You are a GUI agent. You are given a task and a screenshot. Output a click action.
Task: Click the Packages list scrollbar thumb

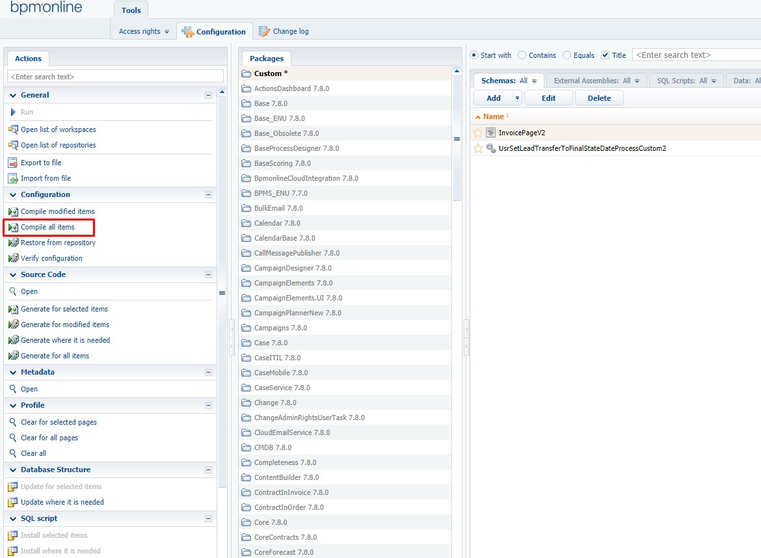457,139
